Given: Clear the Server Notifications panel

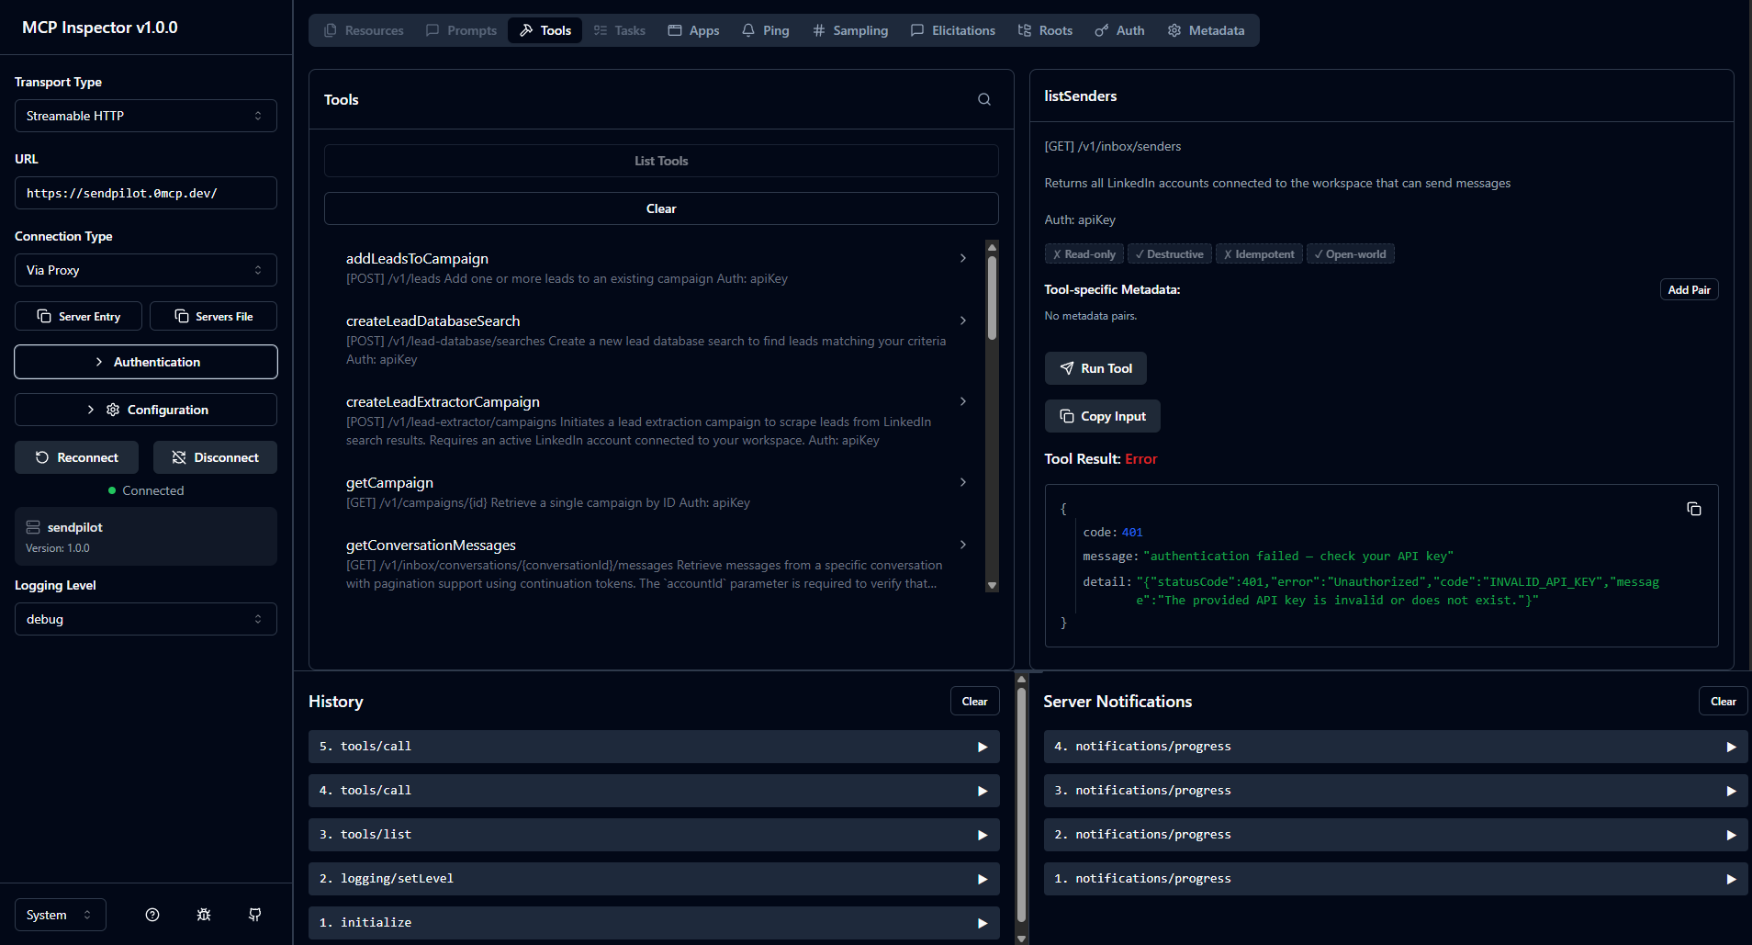Looking at the screenshot, I should pyautogui.click(x=1724, y=701).
